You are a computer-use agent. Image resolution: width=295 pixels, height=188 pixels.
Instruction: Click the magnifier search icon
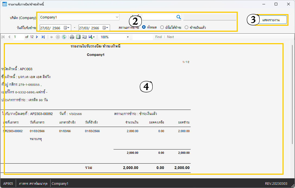[x=178, y=17]
